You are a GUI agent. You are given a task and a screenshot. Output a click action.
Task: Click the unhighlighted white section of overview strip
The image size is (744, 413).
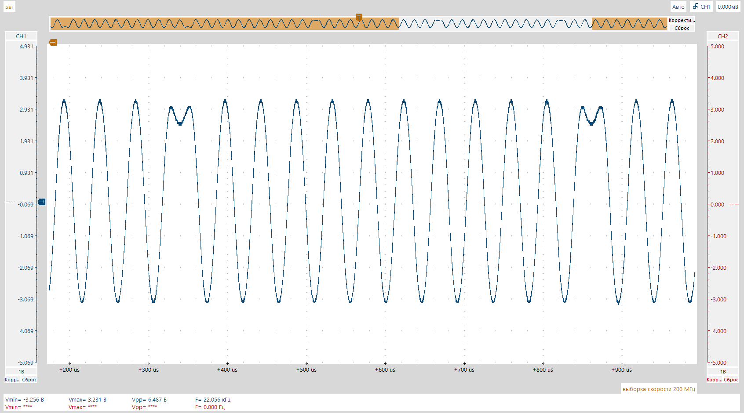[x=496, y=23]
